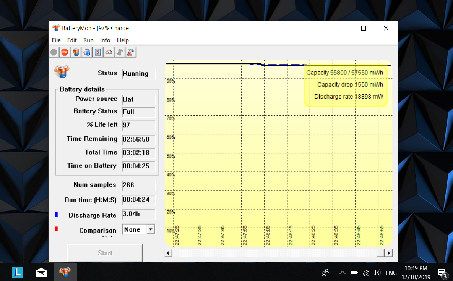Maximize the BatteryMon window
Viewport: 453px width, 281px height.
[364, 28]
